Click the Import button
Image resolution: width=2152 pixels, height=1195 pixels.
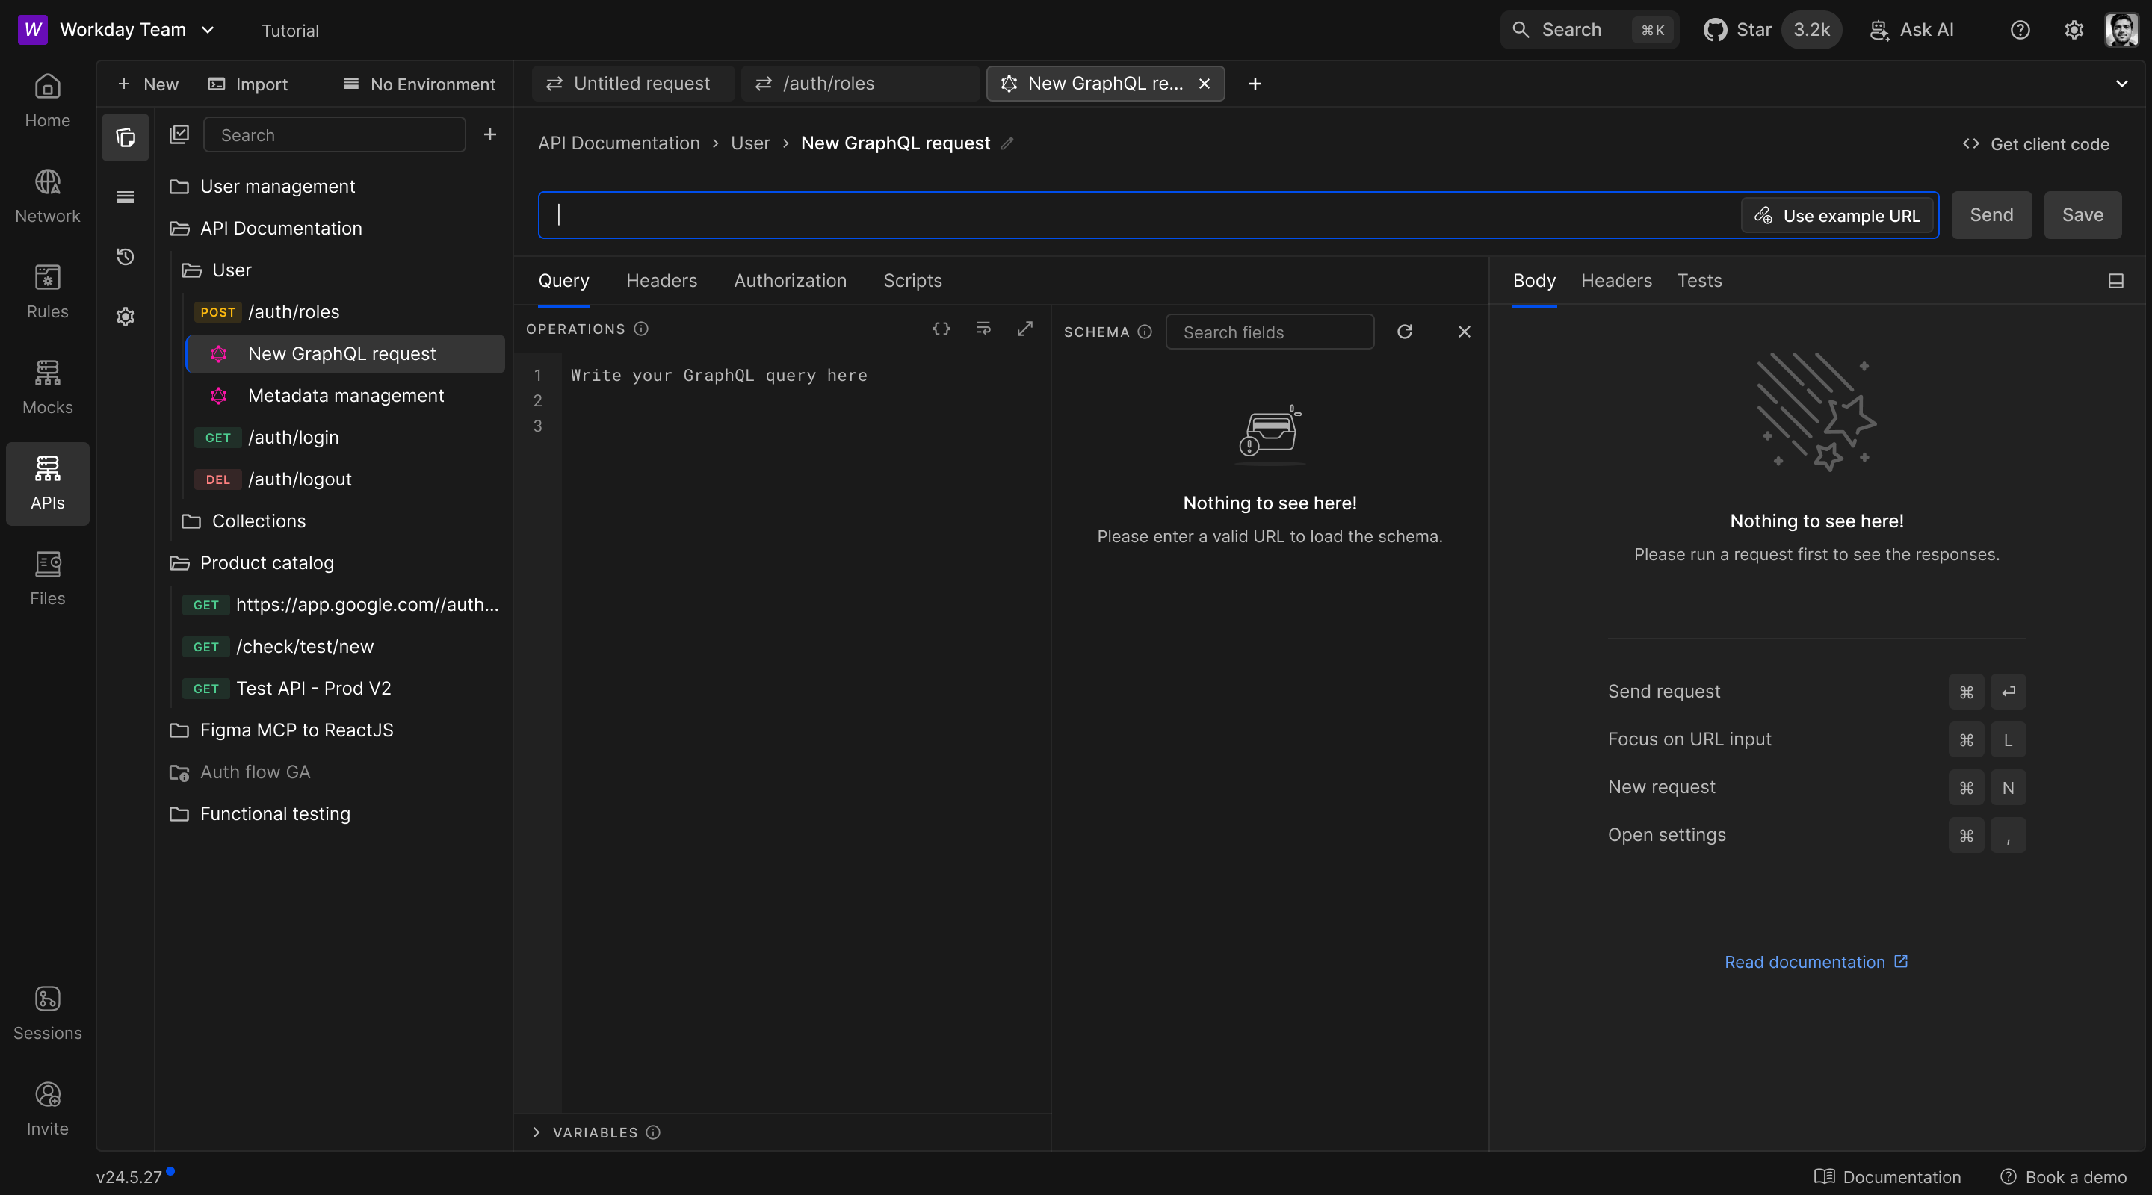click(x=248, y=84)
